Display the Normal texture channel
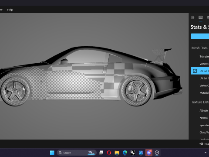 click(204, 118)
